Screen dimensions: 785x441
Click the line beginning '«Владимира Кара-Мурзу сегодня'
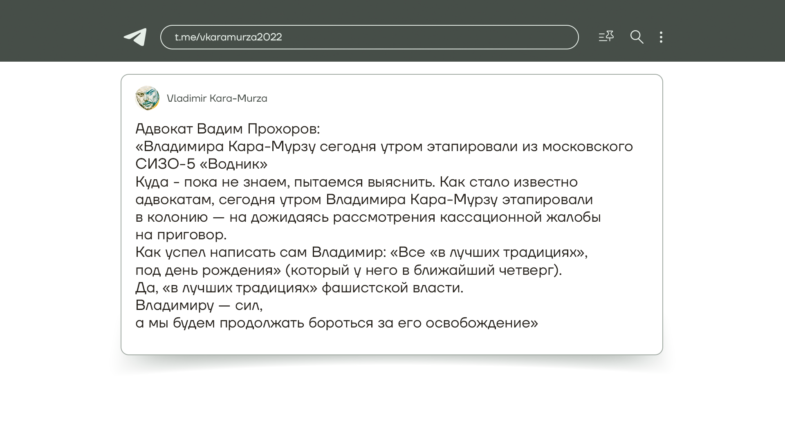[x=384, y=147]
